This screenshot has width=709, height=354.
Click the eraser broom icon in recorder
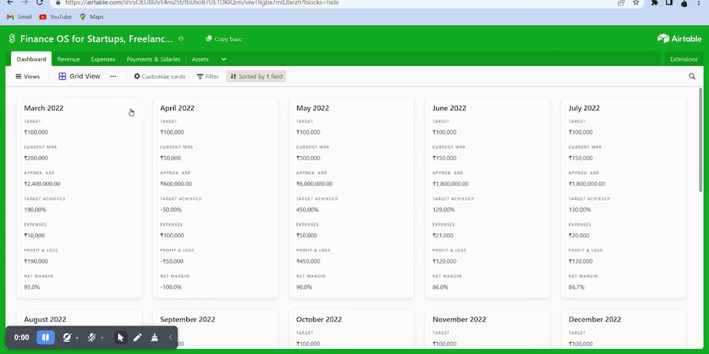pos(154,337)
